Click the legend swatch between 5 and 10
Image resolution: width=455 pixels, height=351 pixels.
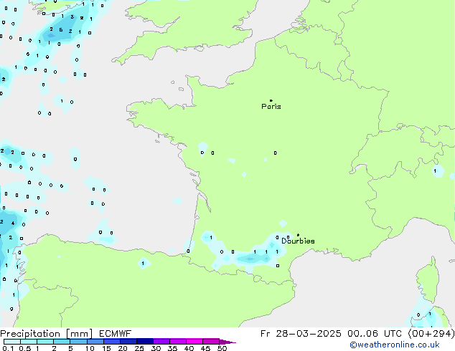[x=78, y=342]
